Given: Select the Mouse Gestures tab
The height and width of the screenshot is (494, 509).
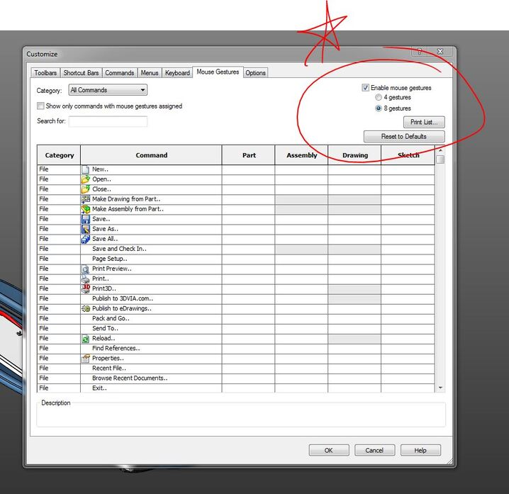Looking at the screenshot, I should pyautogui.click(x=218, y=72).
